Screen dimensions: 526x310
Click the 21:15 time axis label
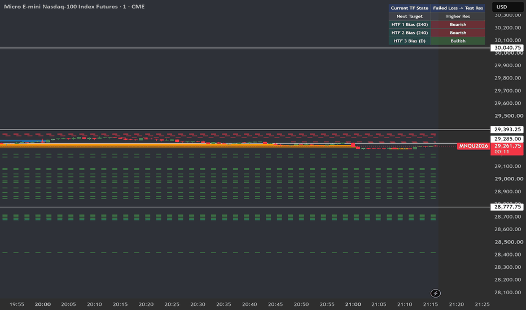tap(431, 304)
